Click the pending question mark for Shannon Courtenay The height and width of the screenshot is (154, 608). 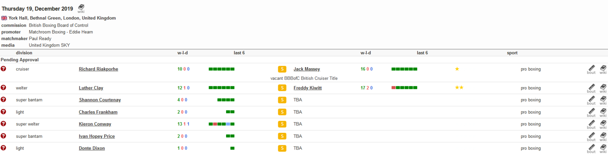click(3, 100)
